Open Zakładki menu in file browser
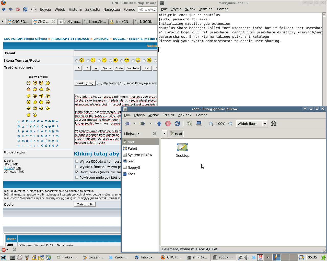This screenshot has height=261, width=327. tap(185, 115)
